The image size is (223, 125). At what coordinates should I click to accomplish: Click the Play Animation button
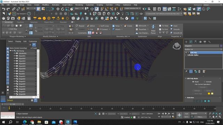(x=166, y=114)
